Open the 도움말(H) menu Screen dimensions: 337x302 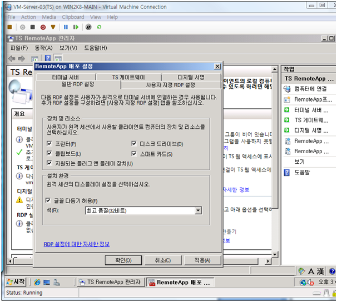96,48
